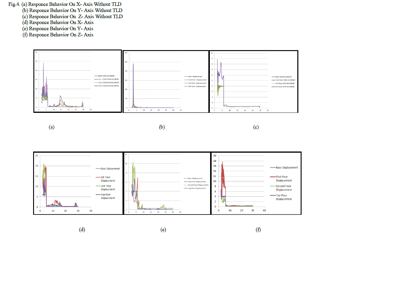Select the '(e)' label under the bottom middle chart
Viewport: 393px width, 308px height.
tap(163, 229)
